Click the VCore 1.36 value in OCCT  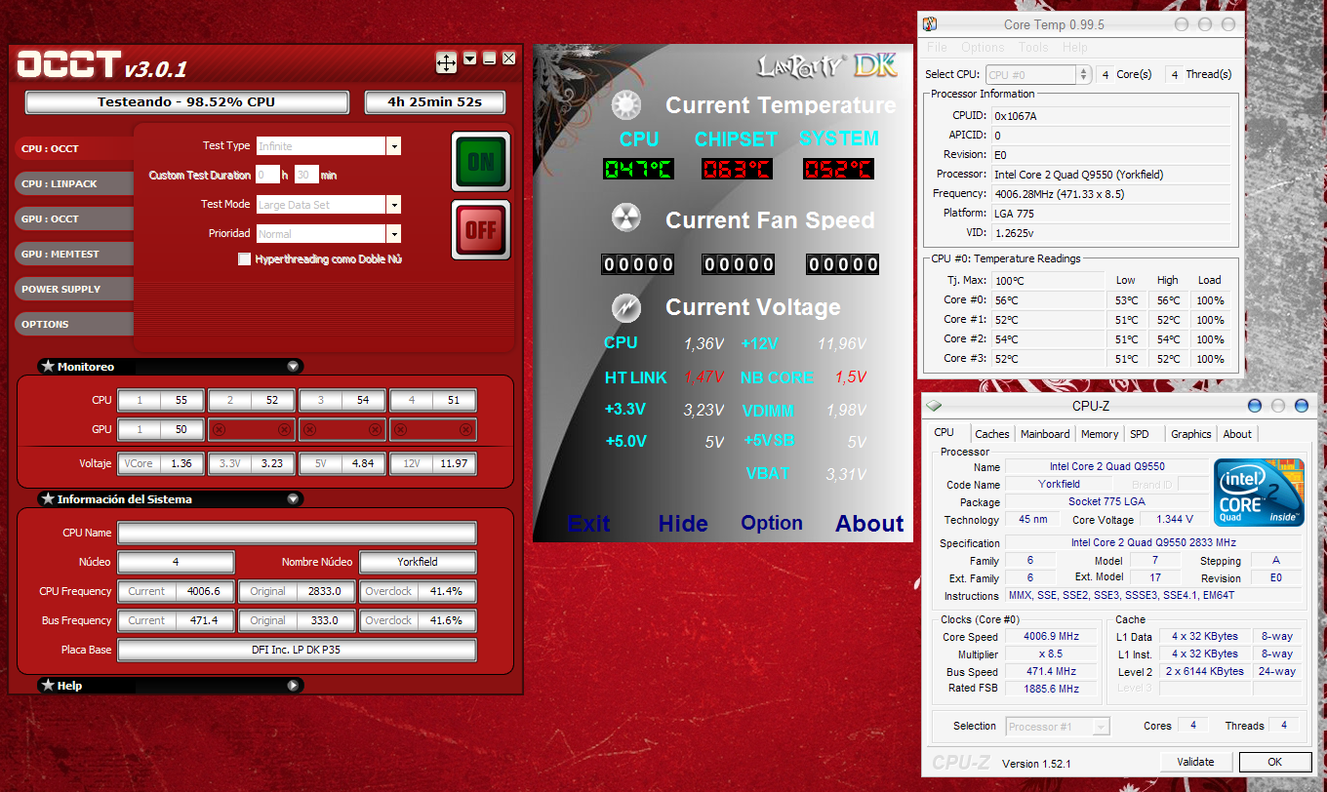(181, 464)
